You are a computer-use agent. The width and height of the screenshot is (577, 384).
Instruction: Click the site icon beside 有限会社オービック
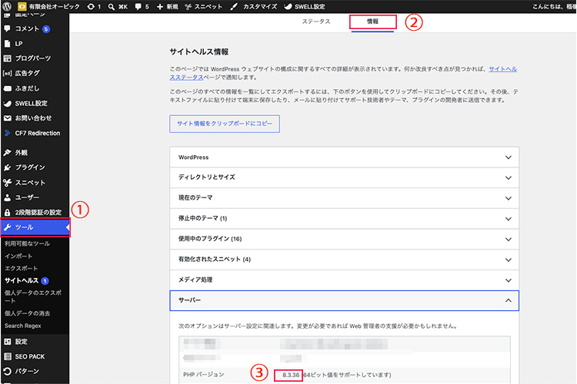pos(22,7)
